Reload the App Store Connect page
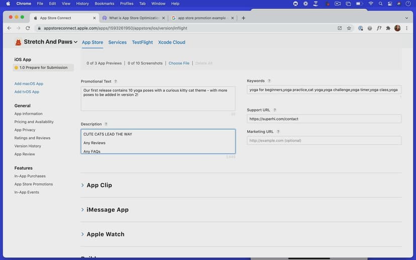The width and height of the screenshot is (416, 260). (x=28, y=28)
